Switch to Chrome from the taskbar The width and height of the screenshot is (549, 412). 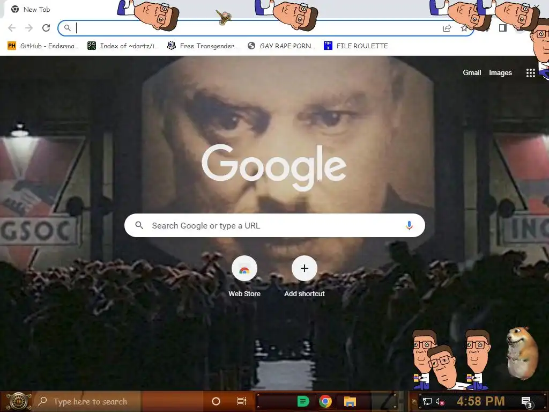click(325, 401)
